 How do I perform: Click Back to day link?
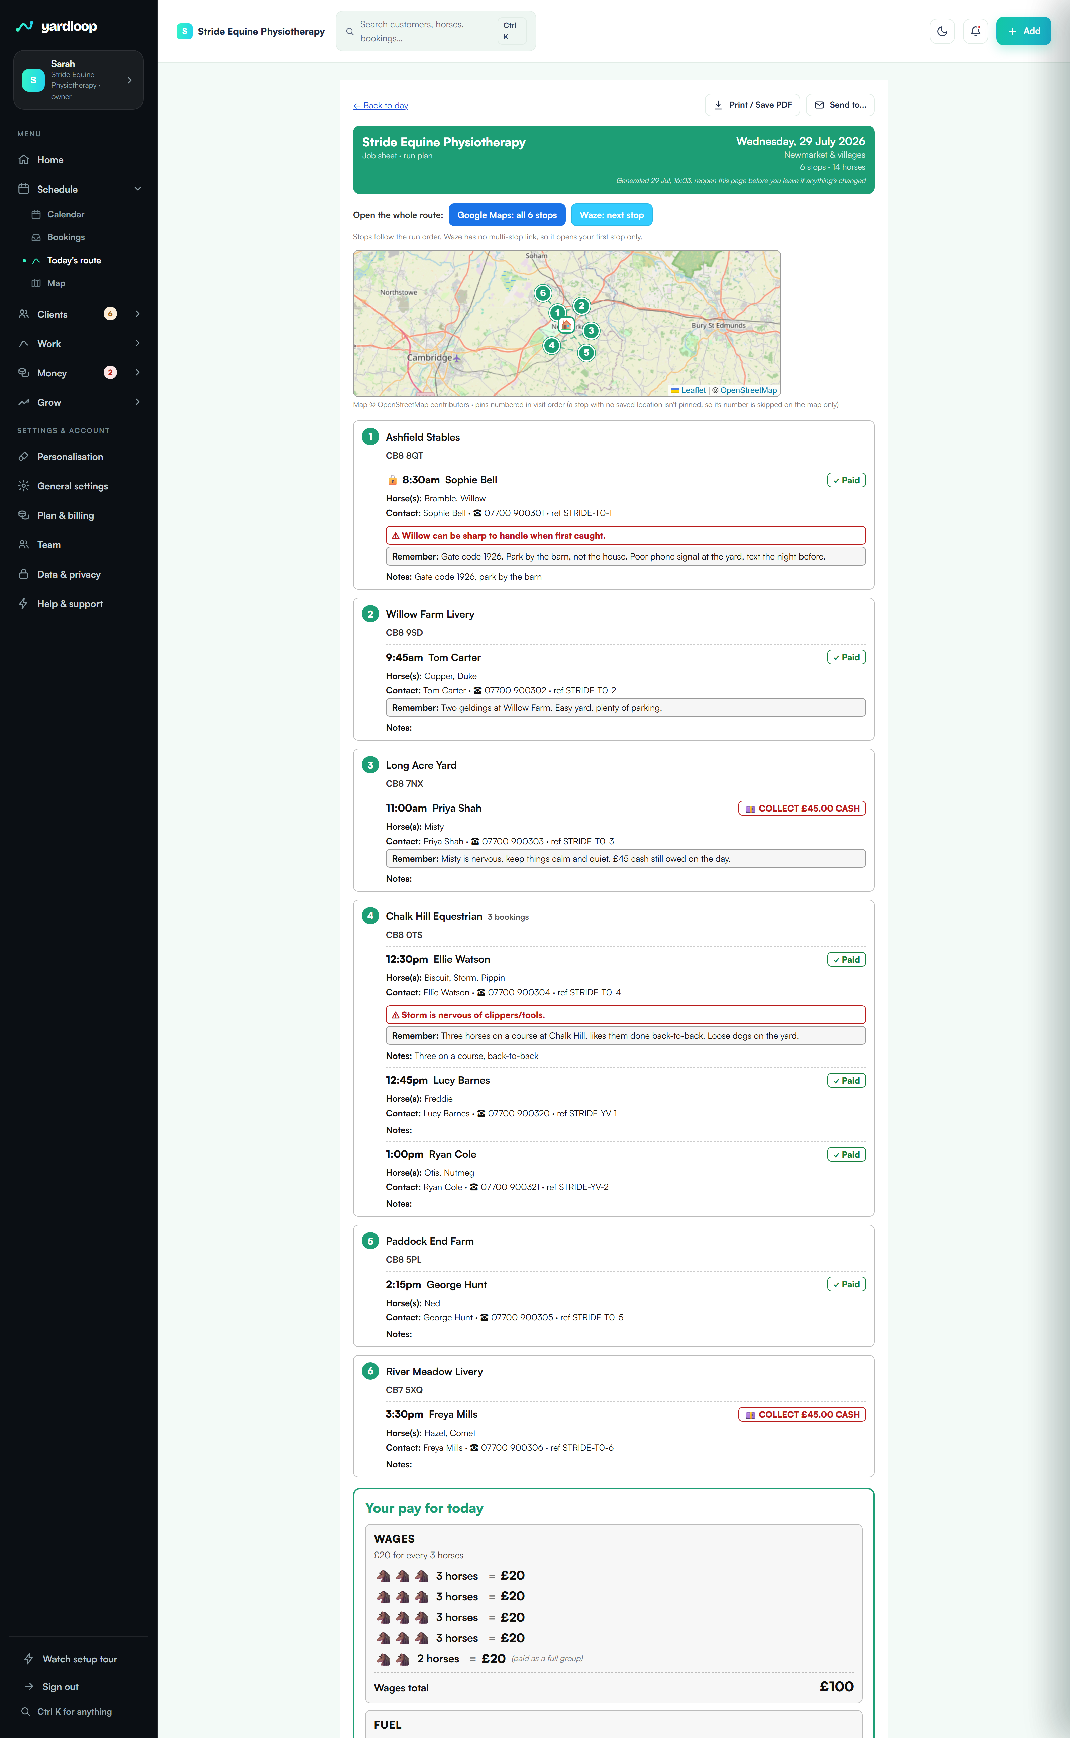click(x=381, y=105)
